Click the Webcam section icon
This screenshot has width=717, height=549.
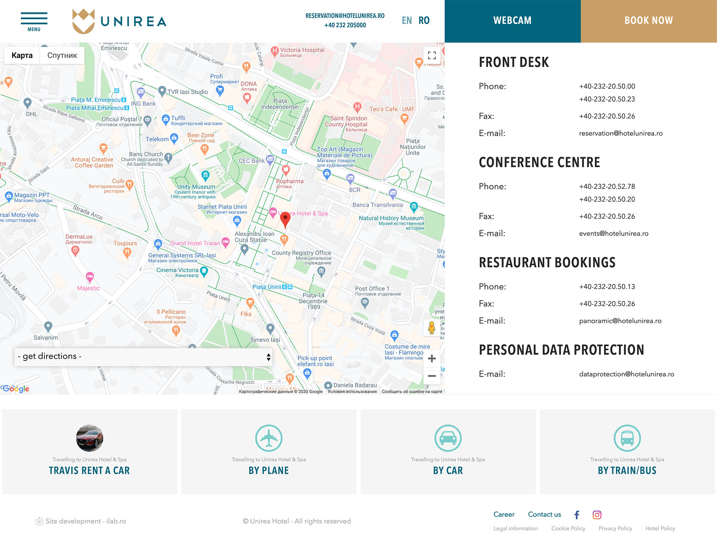(x=512, y=21)
